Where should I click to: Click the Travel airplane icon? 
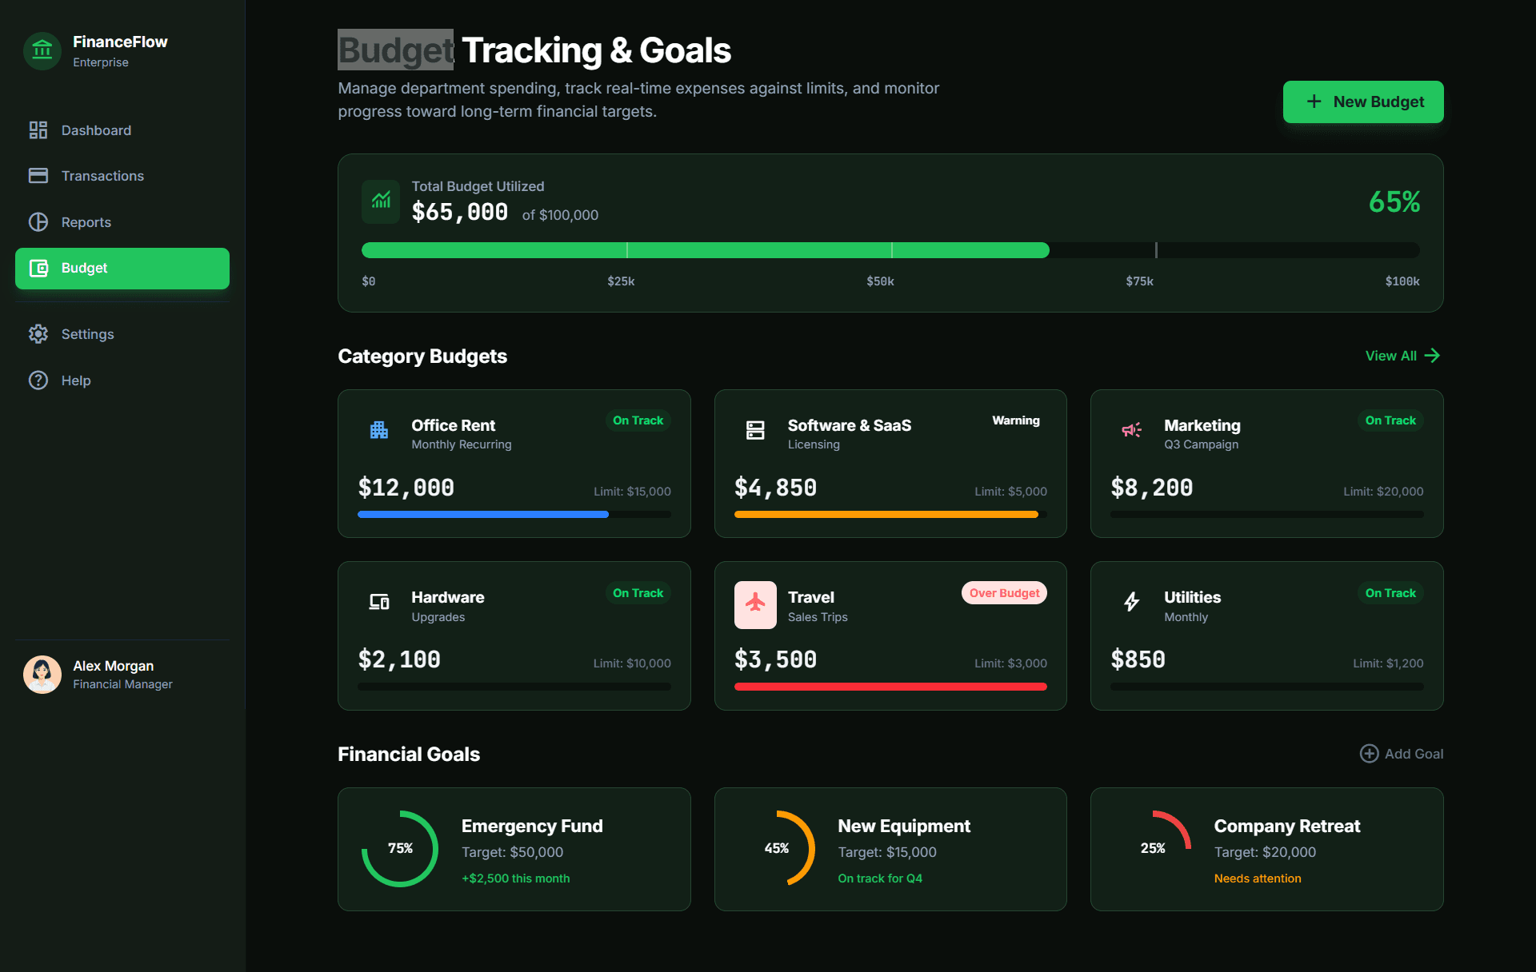(x=754, y=605)
